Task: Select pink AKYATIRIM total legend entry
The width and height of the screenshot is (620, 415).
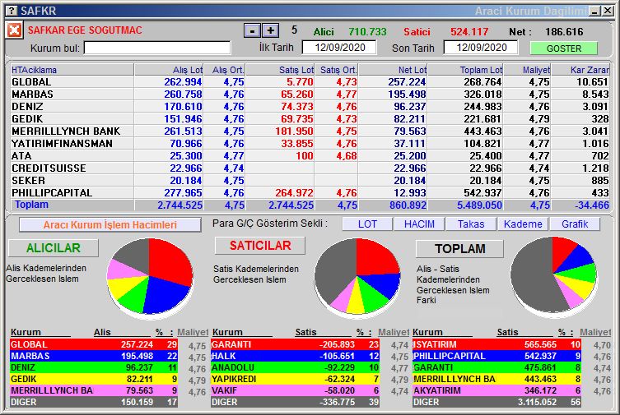Action: click(496, 390)
